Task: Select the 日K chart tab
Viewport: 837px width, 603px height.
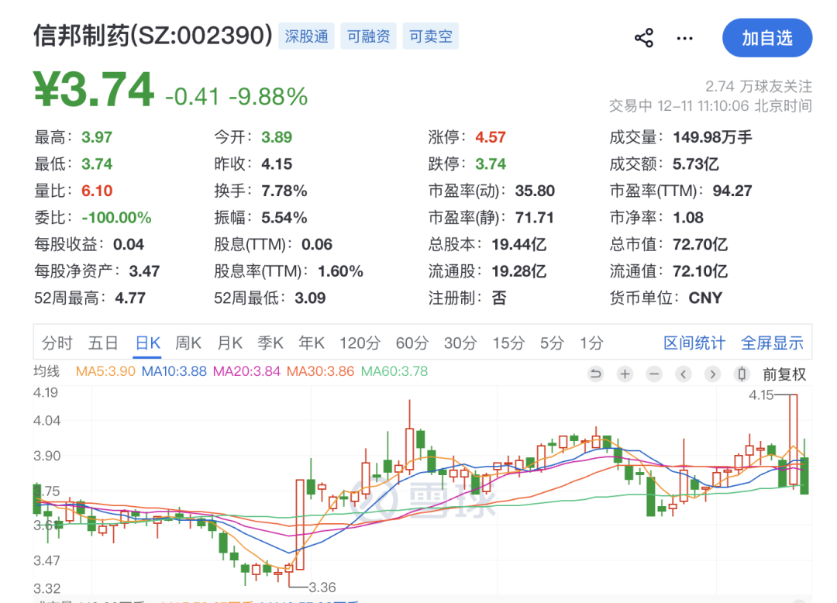Action: [x=148, y=343]
